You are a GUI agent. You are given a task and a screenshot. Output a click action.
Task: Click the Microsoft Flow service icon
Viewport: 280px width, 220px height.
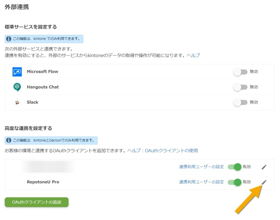pyautogui.click(x=17, y=72)
